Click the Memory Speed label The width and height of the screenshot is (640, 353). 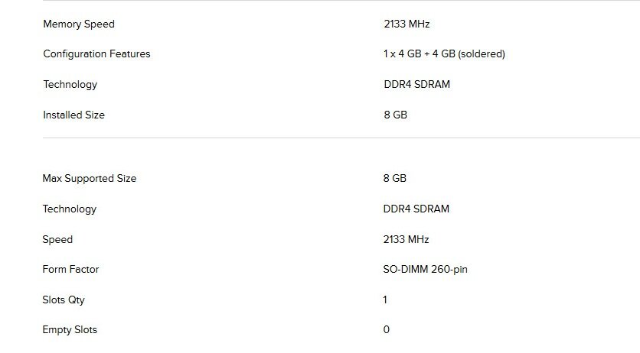tap(79, 24)
